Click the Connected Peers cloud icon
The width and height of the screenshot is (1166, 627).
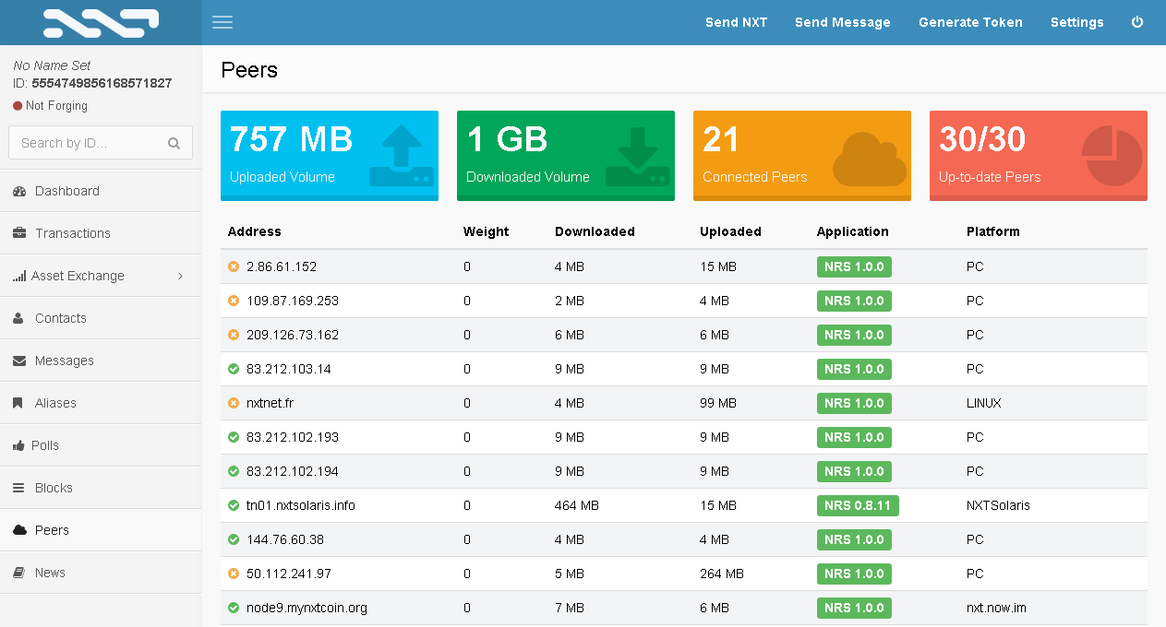pyautogui.click(x=870, y=159)
